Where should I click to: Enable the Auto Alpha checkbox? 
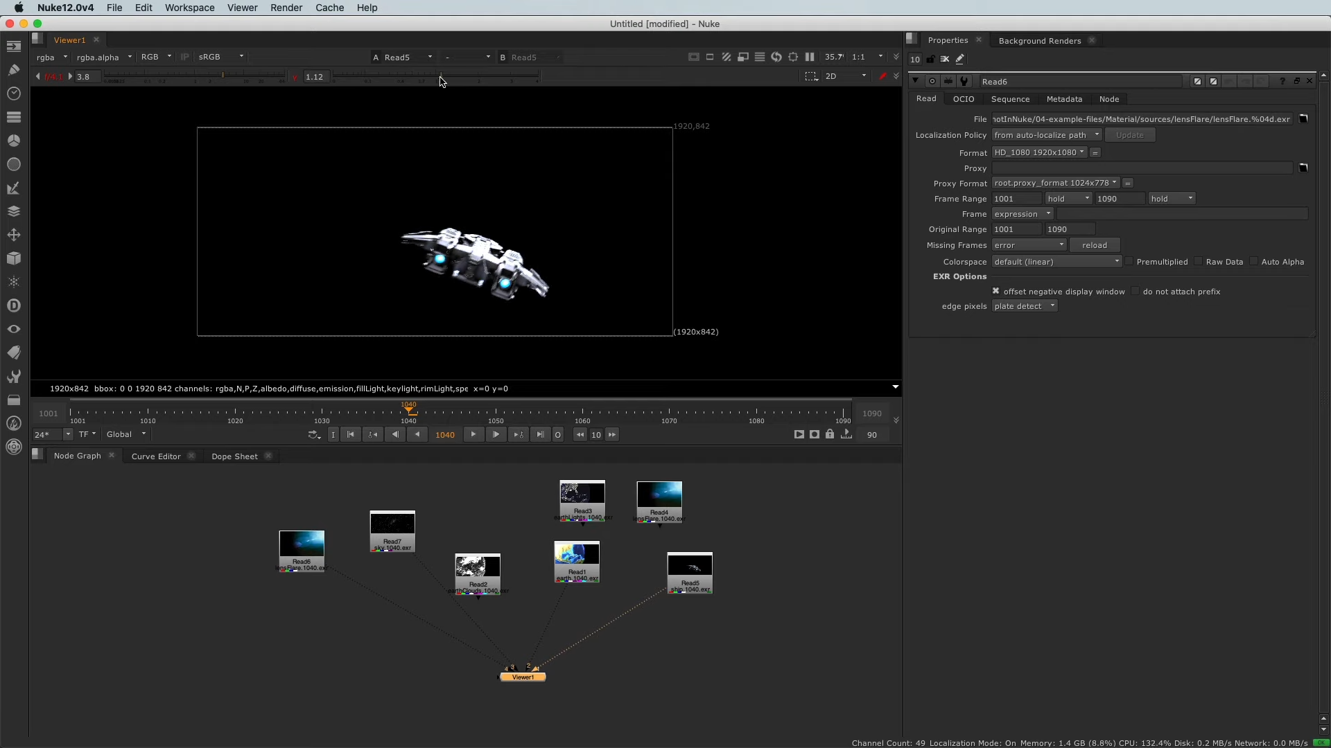1254,261
